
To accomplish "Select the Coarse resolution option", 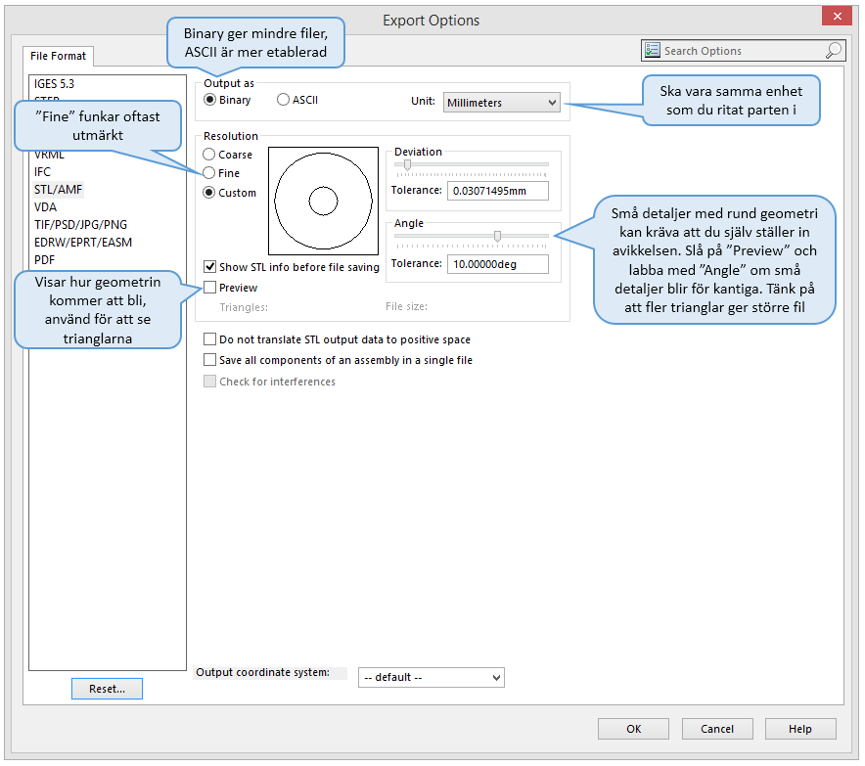I will tap(209, 155).
